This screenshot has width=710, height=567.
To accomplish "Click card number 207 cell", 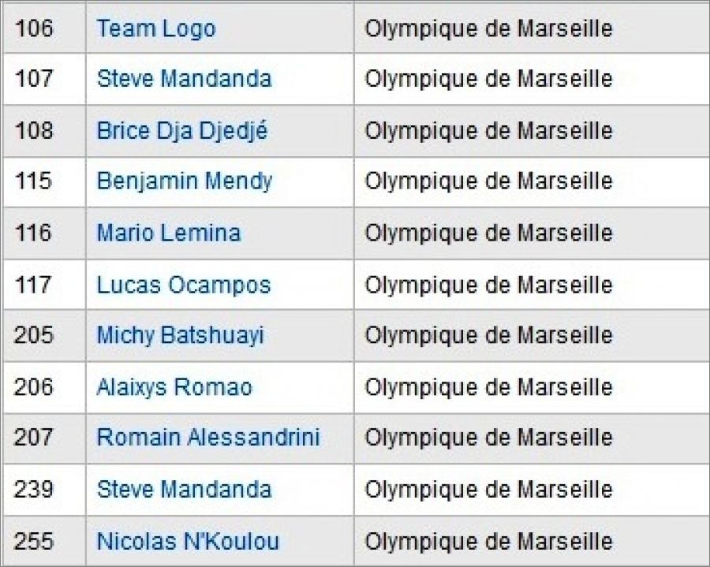I will tap(34, 438).
